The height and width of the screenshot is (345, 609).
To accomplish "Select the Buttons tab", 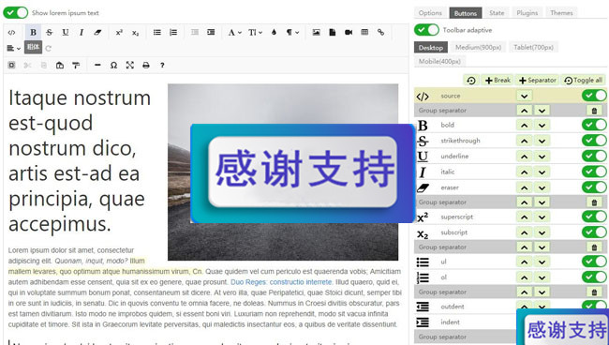I will (x=466, y=13).
